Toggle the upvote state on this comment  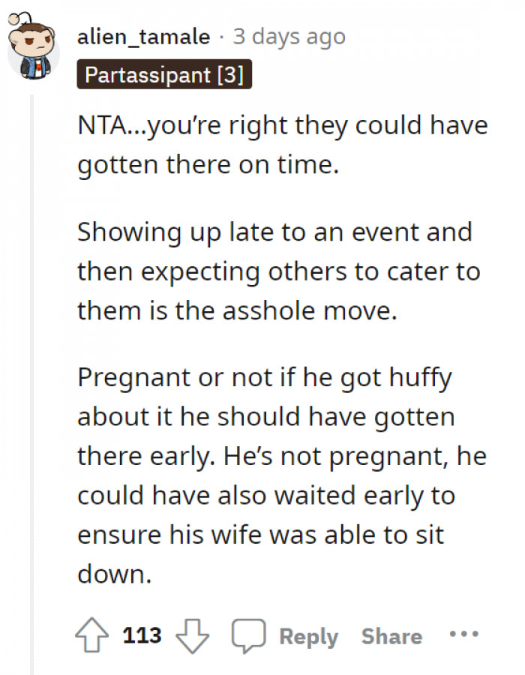point(91,635)
